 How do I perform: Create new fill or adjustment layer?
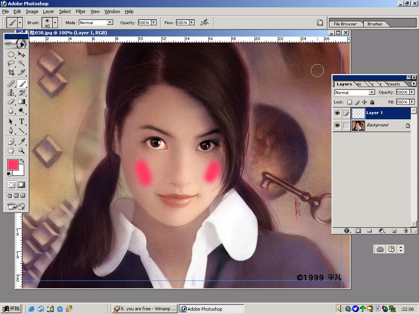point(382,231)
